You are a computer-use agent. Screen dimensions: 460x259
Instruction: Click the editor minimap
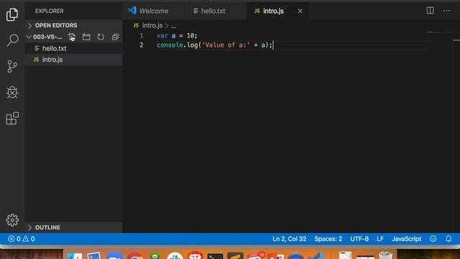440,32
